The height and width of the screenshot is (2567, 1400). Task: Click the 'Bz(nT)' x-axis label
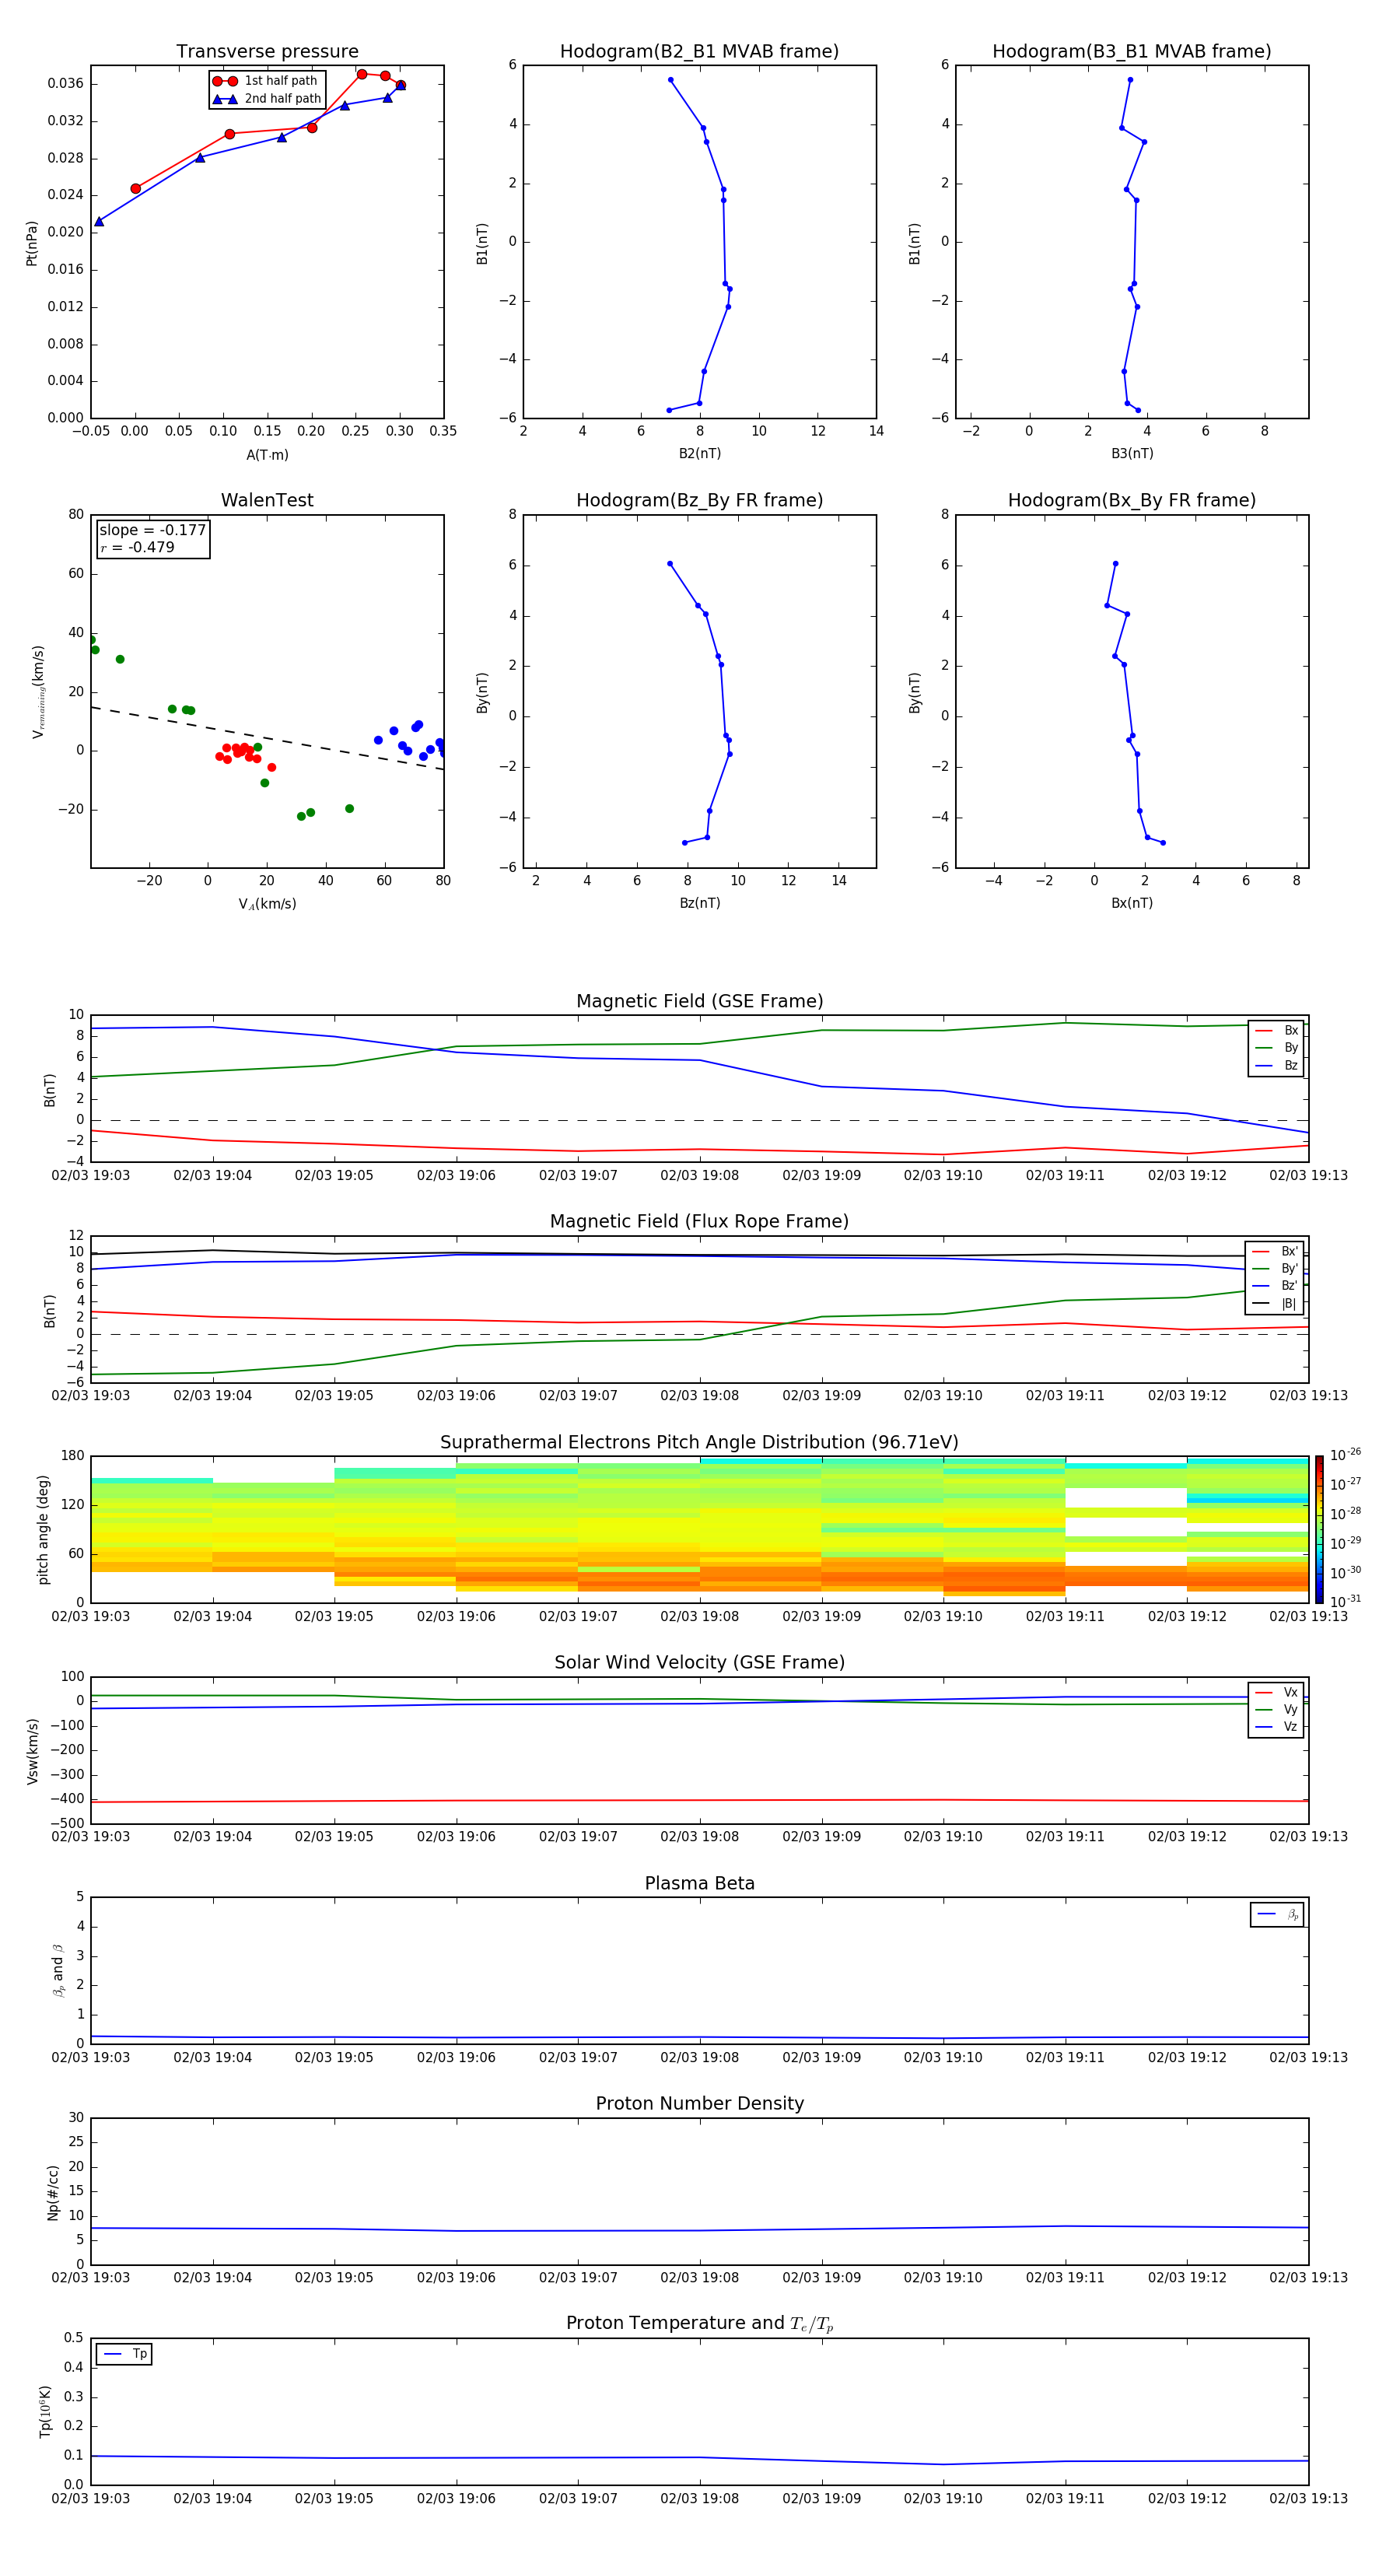[699, 903]
